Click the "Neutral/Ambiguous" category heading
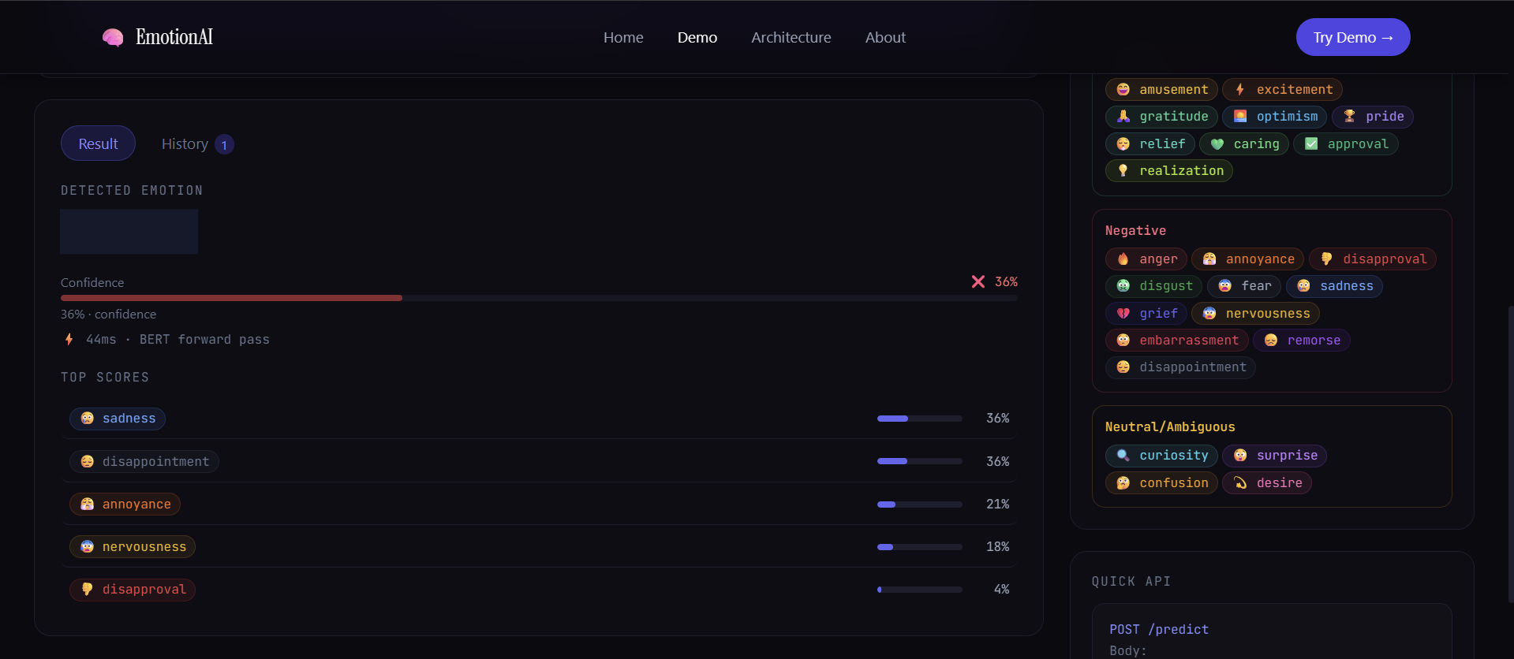1514x659 pixels. (x=1170, y=426)
